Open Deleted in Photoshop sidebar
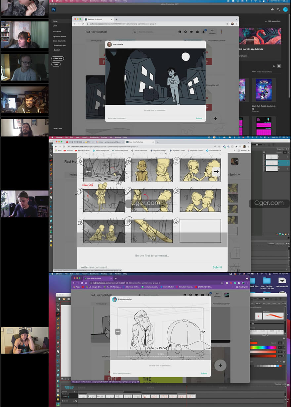The width and height of the screenshot is (291, 407). pos(57,50)
